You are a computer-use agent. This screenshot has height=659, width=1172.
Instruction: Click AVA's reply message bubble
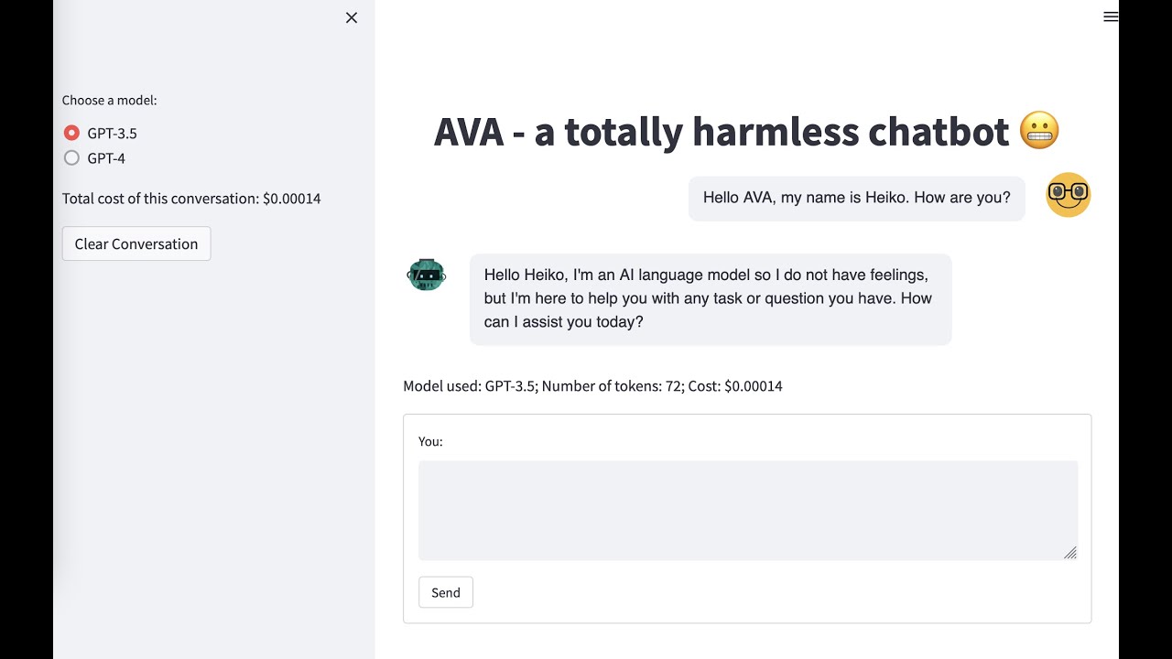(x=710, y=299)
